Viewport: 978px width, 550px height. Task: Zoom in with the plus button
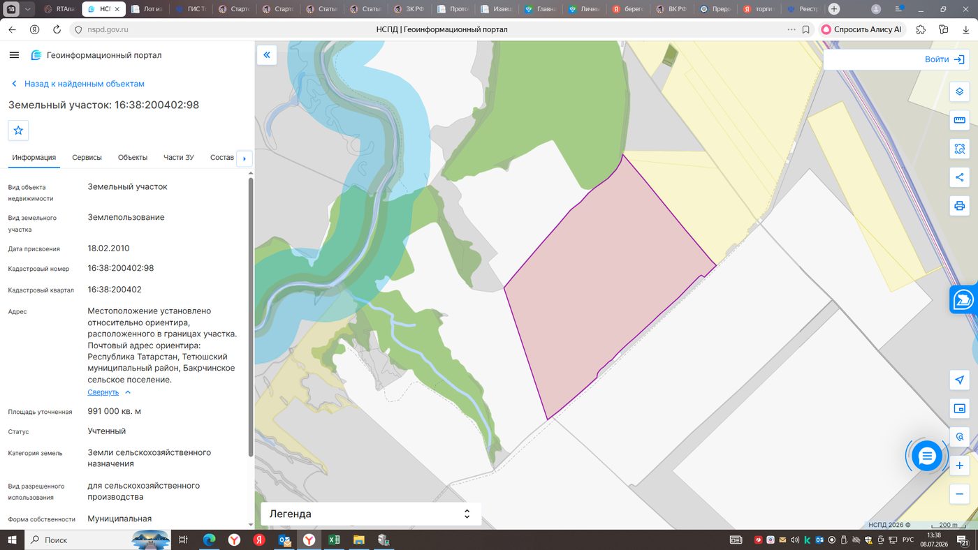[x=959, y=466]
